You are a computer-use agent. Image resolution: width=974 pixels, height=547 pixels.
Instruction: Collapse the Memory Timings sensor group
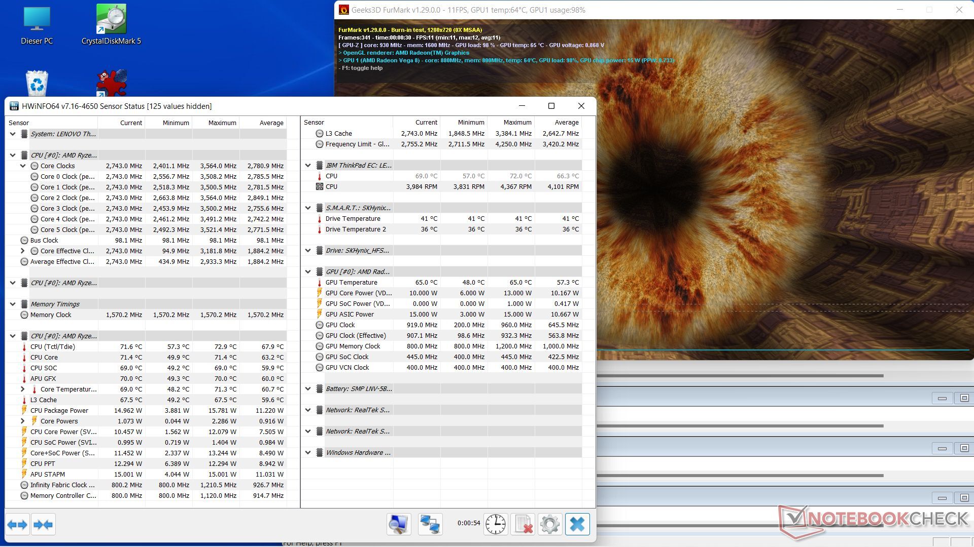point(13,304)
